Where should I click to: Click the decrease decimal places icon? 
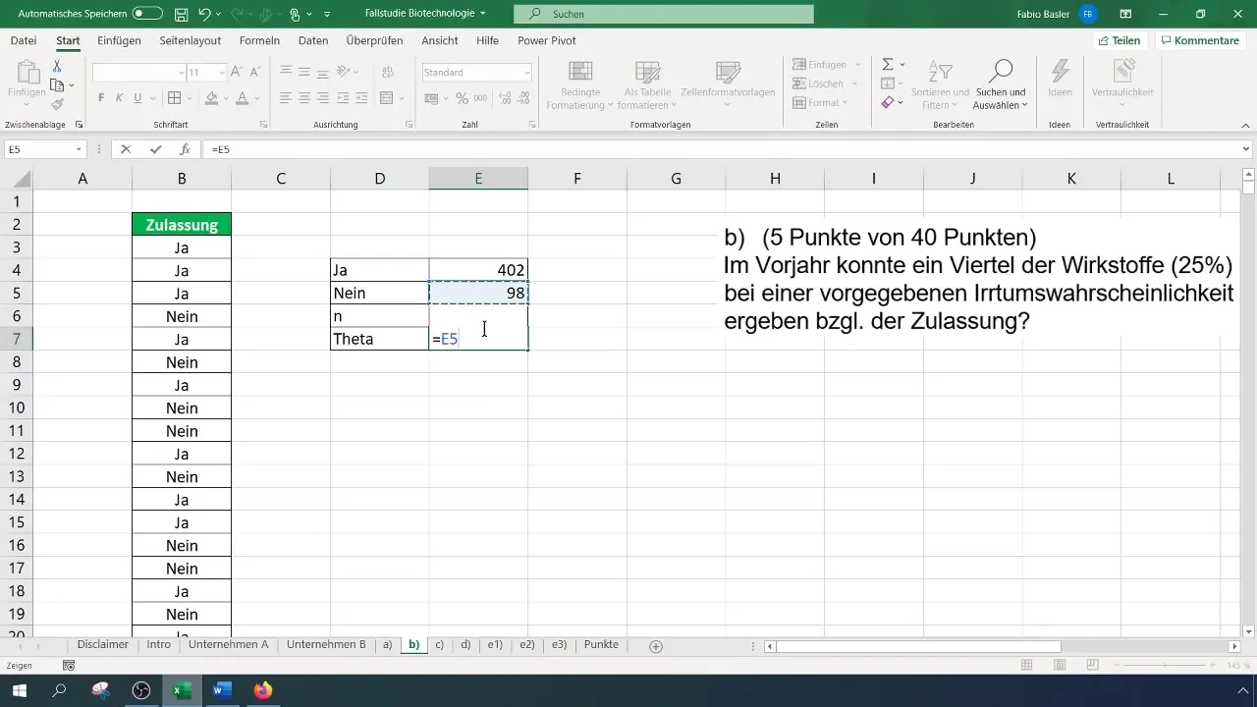pyautogui.click(x=525, y=98)
